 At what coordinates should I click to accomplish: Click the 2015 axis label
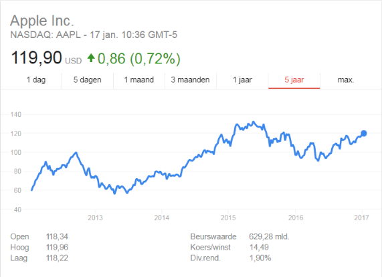click(x=228, y=218)
